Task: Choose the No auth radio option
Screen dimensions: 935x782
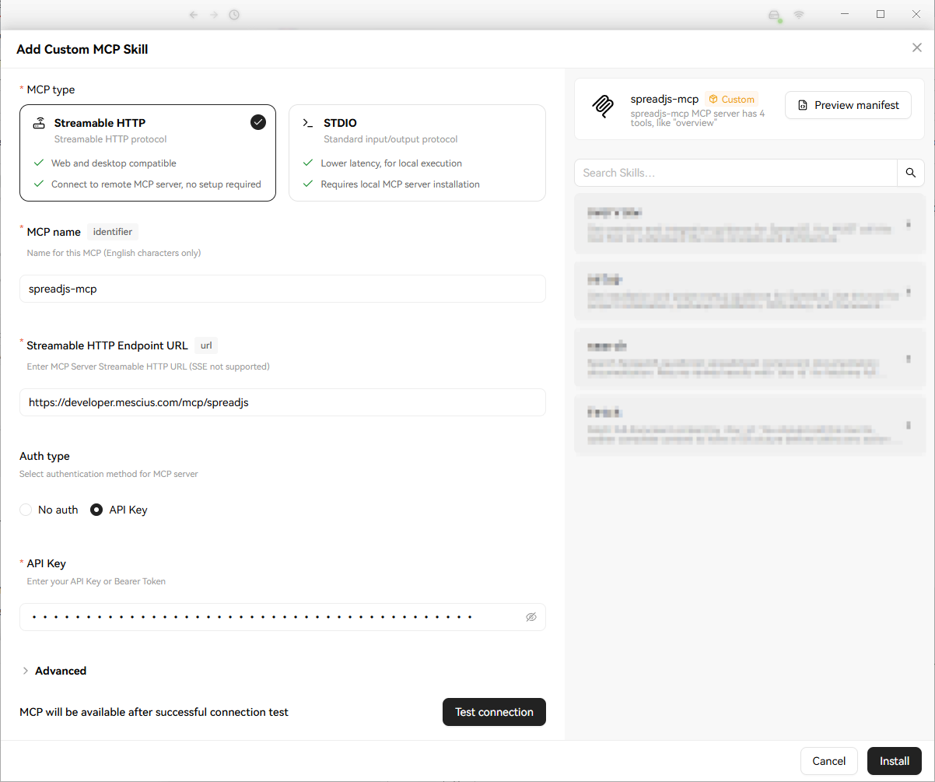Action: (x=49, y=510)
